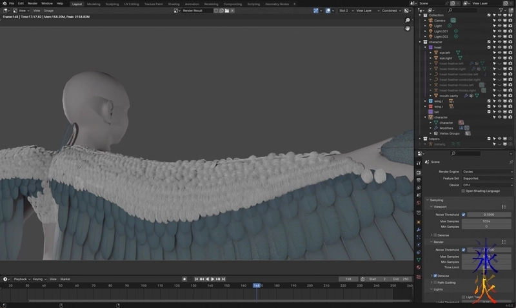Switch to the Sculpting workspace tab

click(x=114, y=3)
